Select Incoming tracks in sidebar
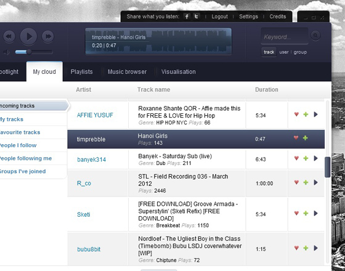345x271 pixels. [33, 106]
